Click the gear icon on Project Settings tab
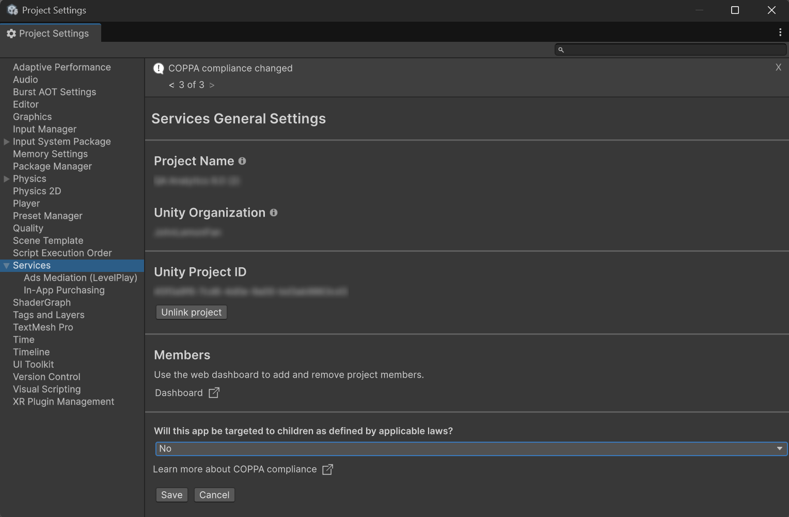 11,33
